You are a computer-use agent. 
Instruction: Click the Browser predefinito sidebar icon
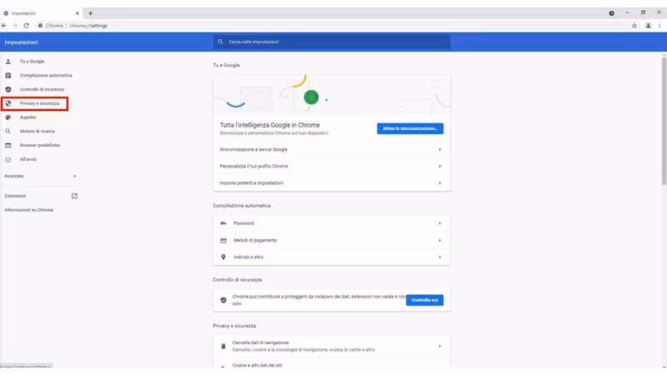8,145
